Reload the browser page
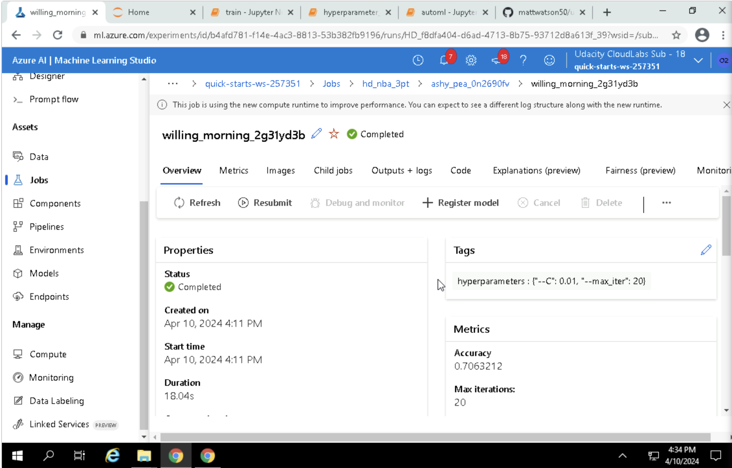 (58, 35)
